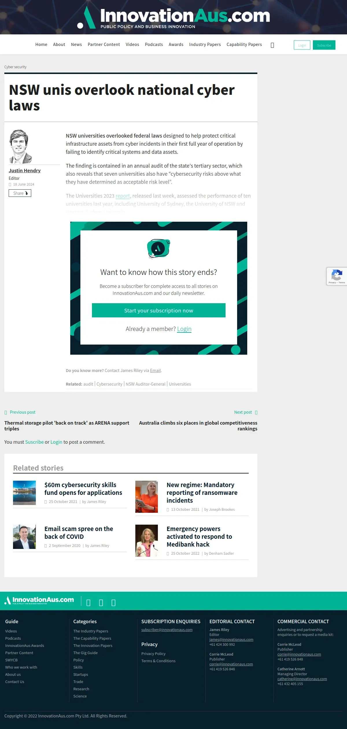Open Privacy Policy footer link

pos(154,654)
